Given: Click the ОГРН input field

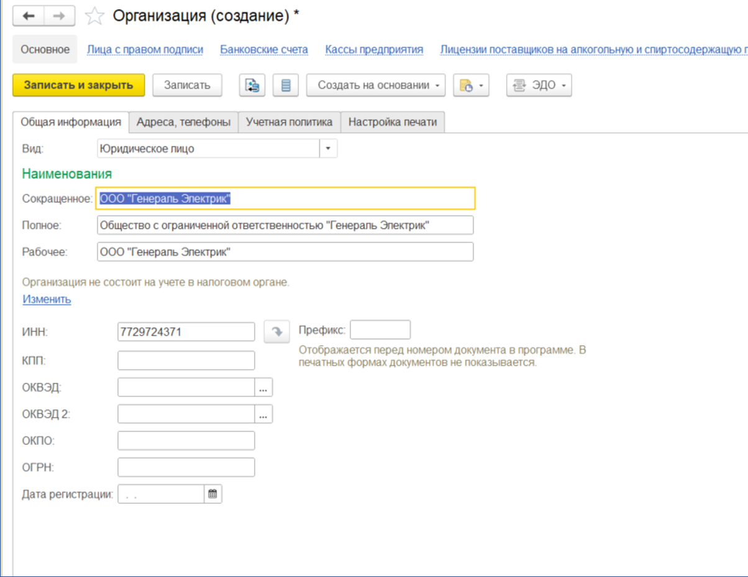Looking at the screenshot, I should click(186, 467).
